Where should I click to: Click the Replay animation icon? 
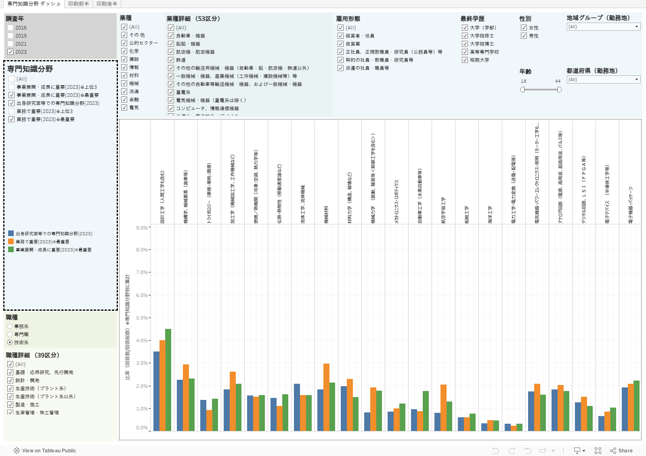coord(543,451)
